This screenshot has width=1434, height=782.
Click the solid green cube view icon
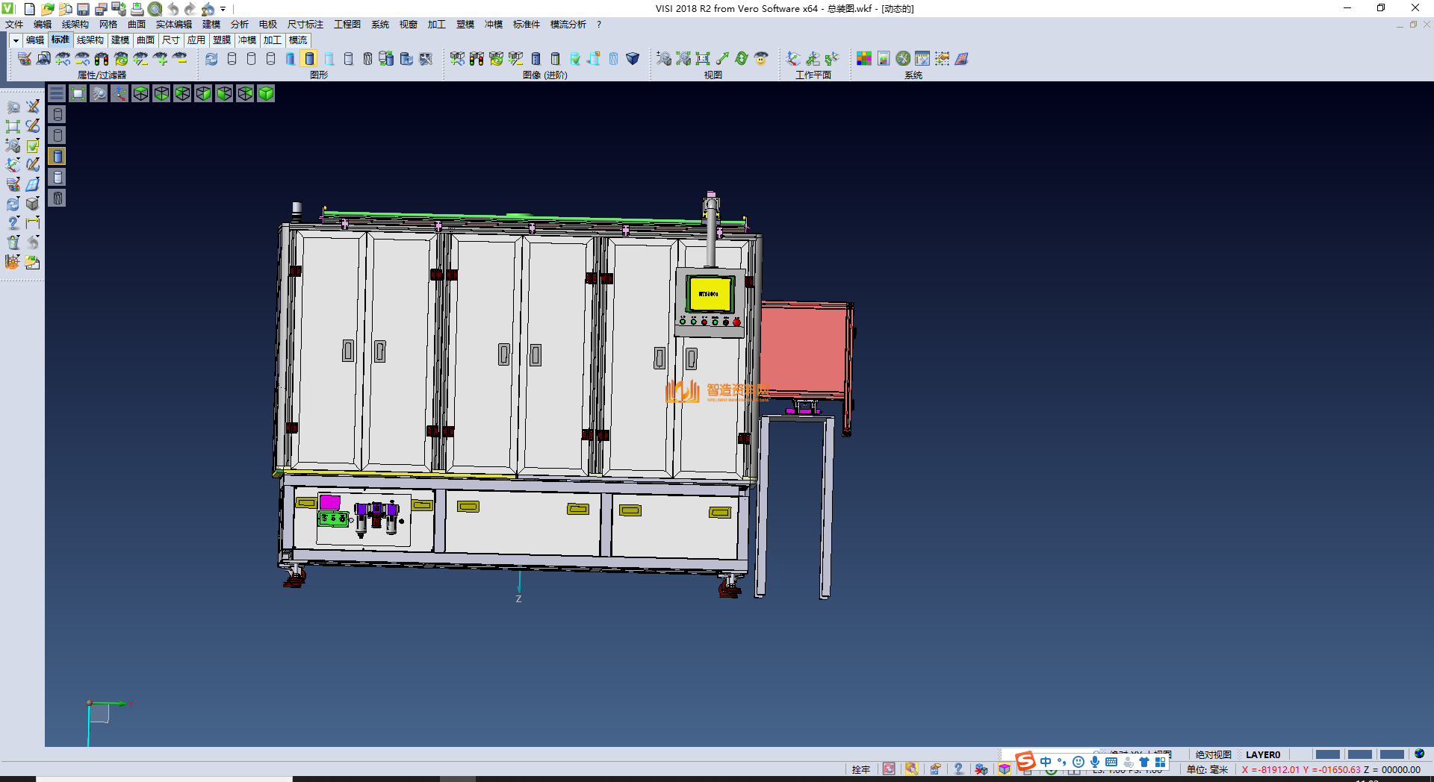point(266,93)
